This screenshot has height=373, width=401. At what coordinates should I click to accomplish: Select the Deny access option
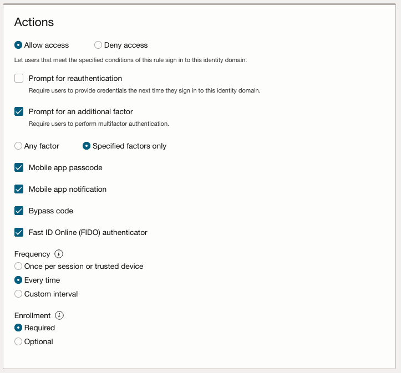[98, 45]
